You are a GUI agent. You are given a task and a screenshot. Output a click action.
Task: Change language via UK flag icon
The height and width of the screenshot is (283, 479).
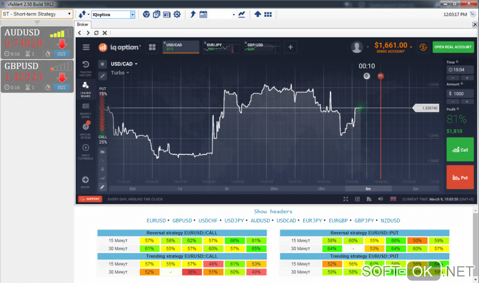coord(393,199)
